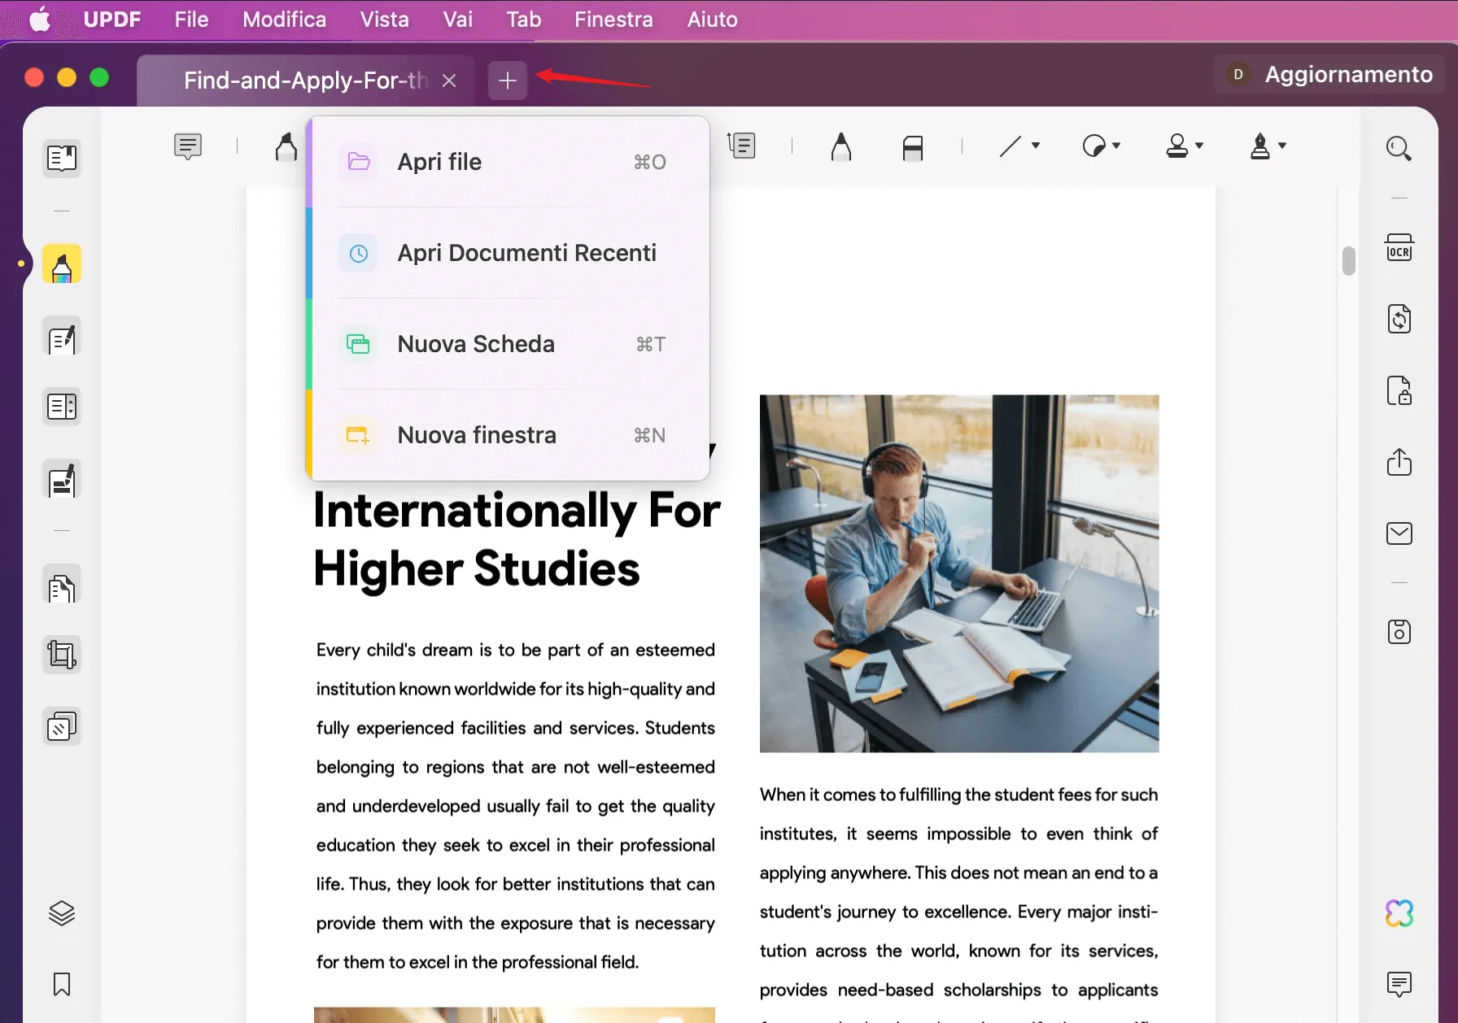Open the Aiuto menu

pyautogui.click(x=712, y=20)
